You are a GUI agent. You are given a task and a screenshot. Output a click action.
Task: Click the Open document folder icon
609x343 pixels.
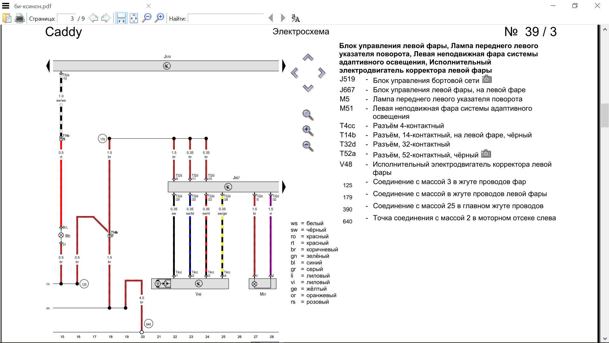coord(7,18)
